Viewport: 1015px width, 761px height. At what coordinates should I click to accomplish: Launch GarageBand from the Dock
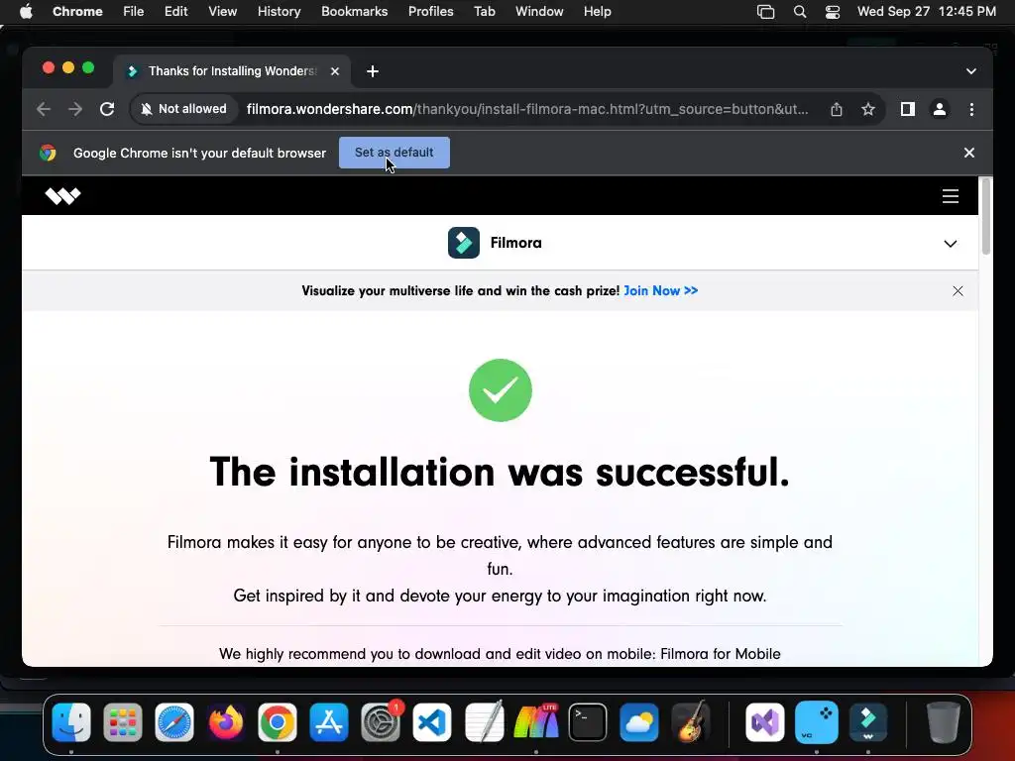point(690,722)
